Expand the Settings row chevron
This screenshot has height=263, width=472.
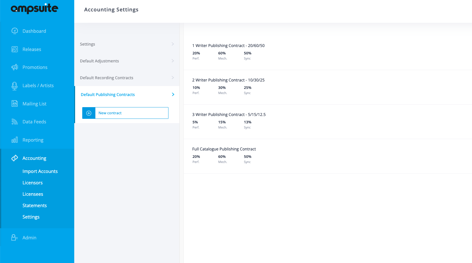[173, 44]
